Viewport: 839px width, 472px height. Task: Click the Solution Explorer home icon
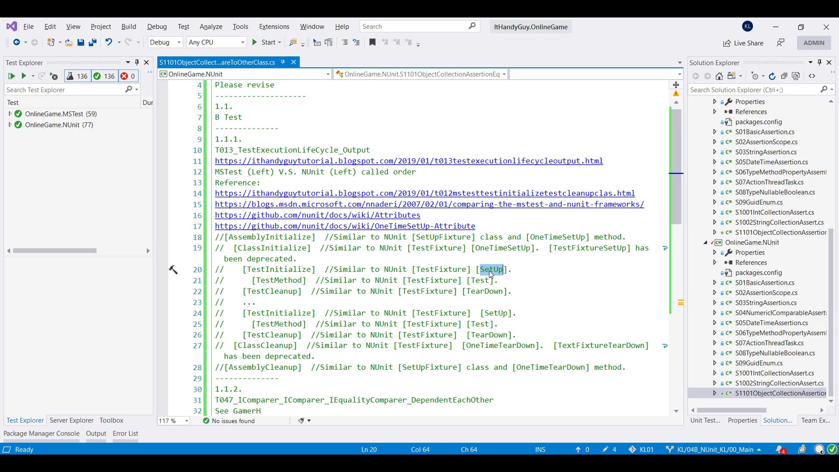pyautogui.click(x=719, y=76)
